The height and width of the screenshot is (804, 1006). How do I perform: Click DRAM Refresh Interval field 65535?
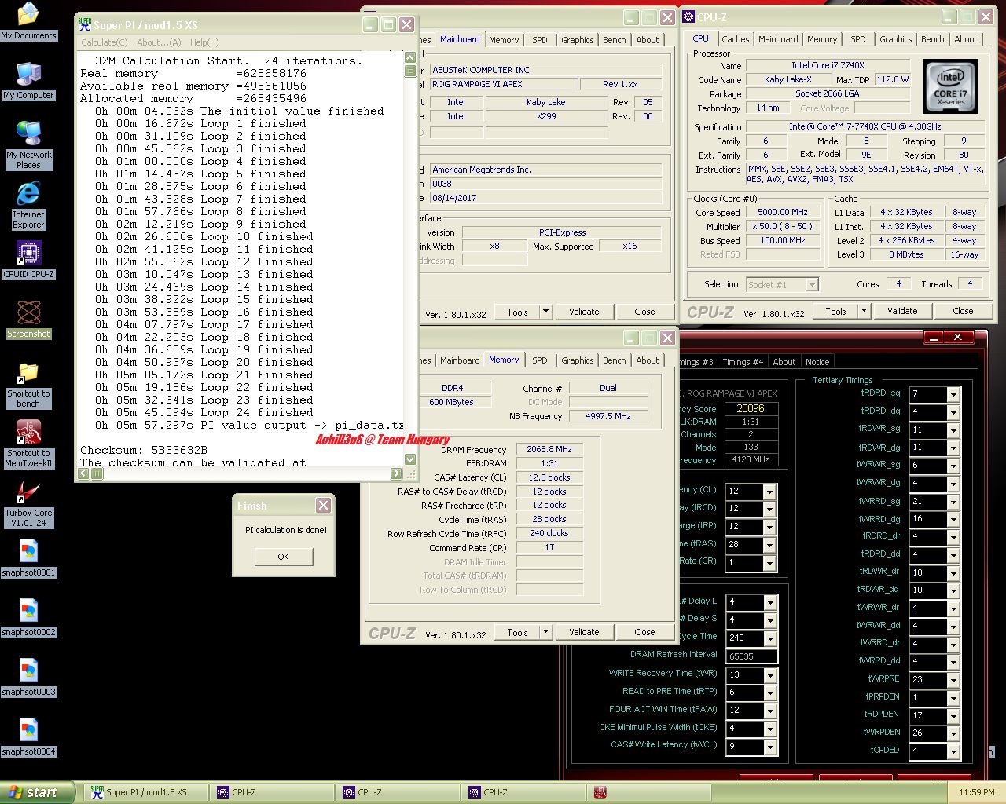click(752, 656)
